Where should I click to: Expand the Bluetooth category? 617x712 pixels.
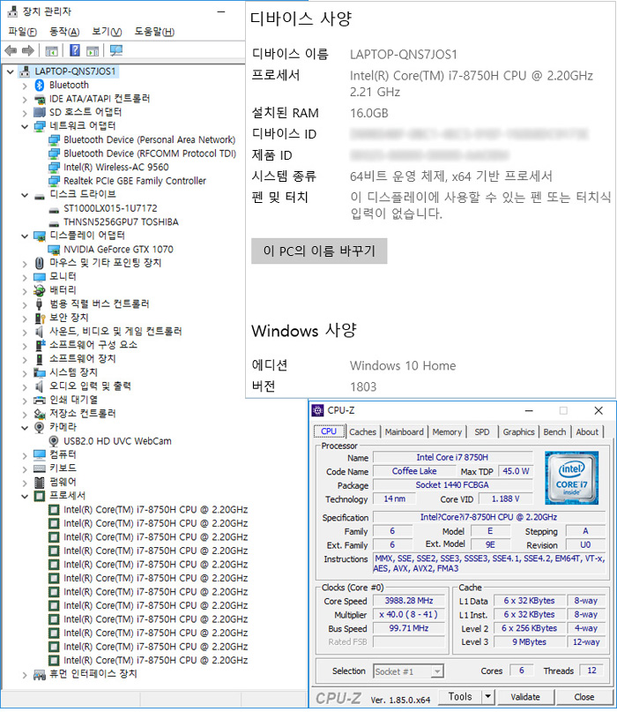click(25, 86)
